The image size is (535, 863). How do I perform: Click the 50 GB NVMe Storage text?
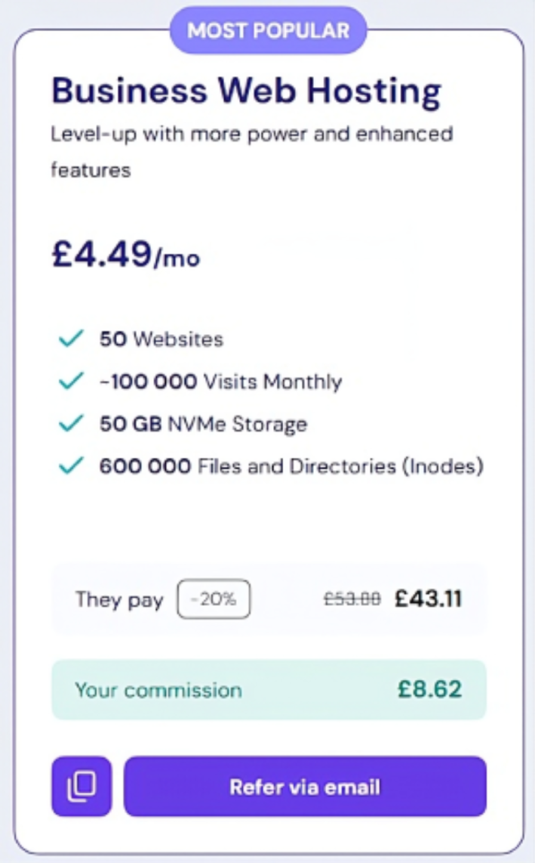(x=203, y=424)
